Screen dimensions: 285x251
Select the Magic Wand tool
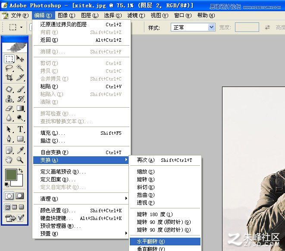tap(20, 68)
